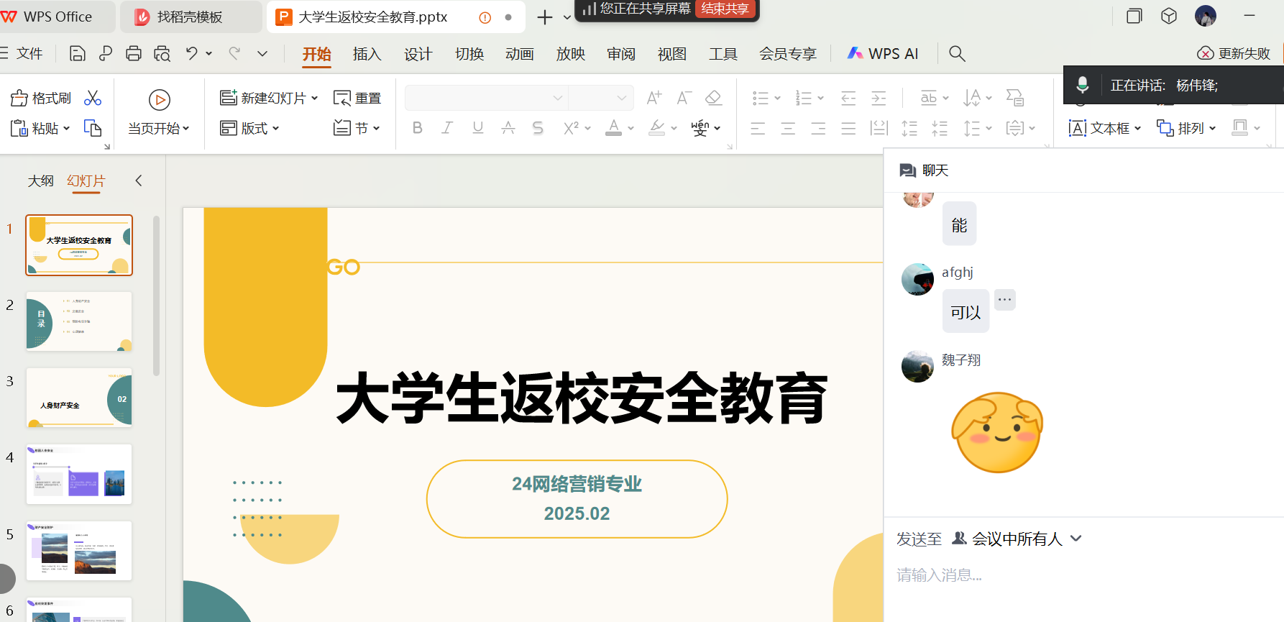Screen dimensions: 1284x622
Task: Expand the 新建幻灯片 dropdown arrow
Action: point(315,99)
